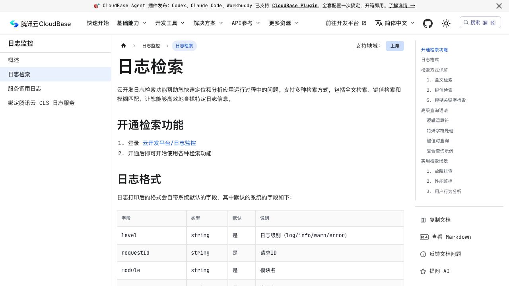Click the 日志级别 (log/info/warn/error) cell
The width and height of the screenshot is (509, 286).
tap(330, 235)
